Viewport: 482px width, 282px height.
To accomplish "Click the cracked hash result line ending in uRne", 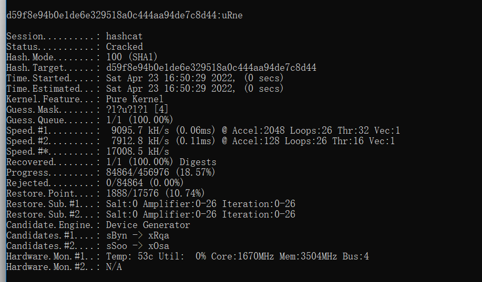I will coord(124,16).
